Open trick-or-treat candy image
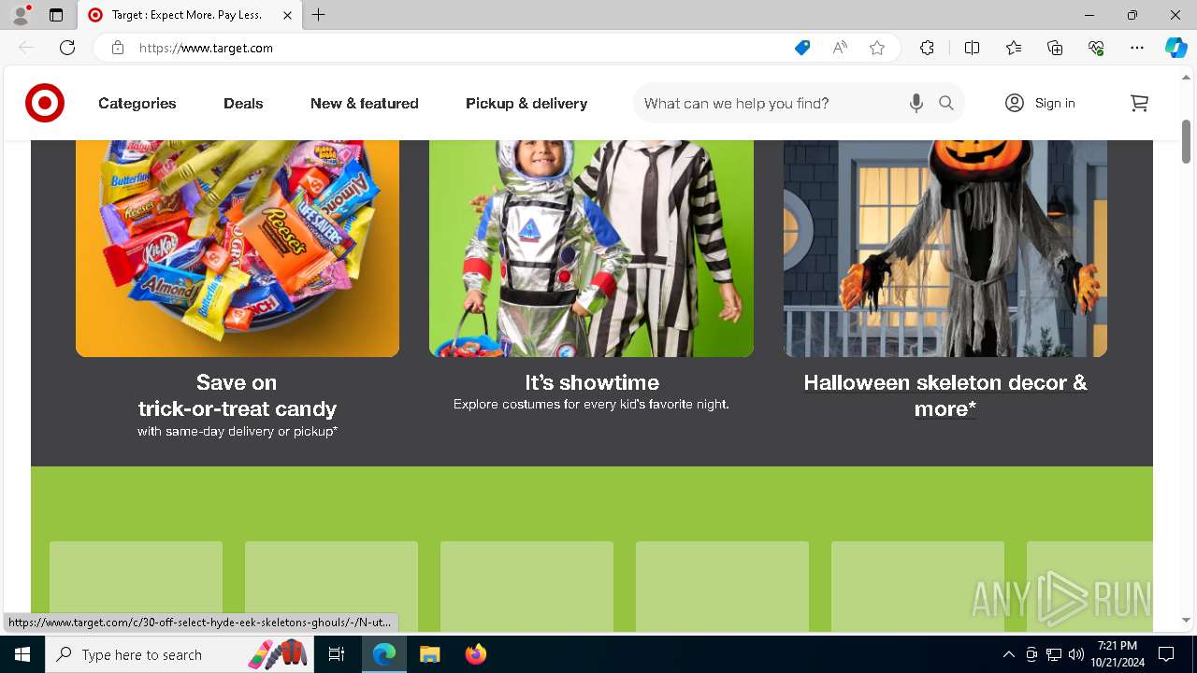Viewport: 1197px width, 673px height. click(238, 248)
